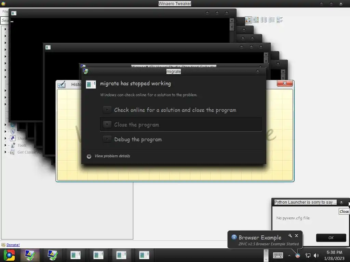350x262 pixels.
Task: Click 'Windows can check online for a solution' text
Action: 149,95
